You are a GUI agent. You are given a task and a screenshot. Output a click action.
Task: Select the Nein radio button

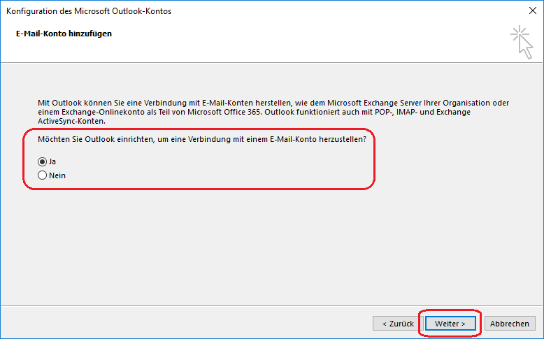pyautogui.click(x=43, y=175)
